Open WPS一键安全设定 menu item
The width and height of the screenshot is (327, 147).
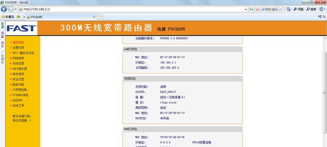23,53
